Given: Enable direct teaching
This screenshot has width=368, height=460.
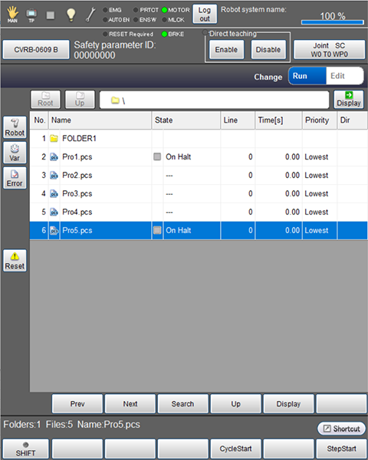Looking at the screenshot, I should click(x=226, y=50).
